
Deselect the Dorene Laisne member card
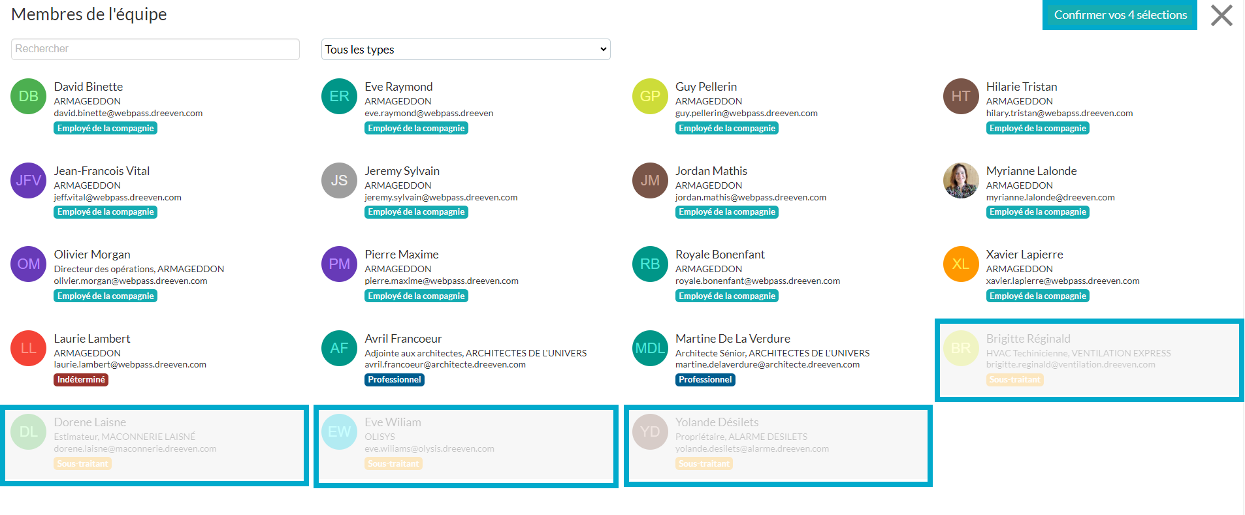pyautogui.click(x=155, y=445)
